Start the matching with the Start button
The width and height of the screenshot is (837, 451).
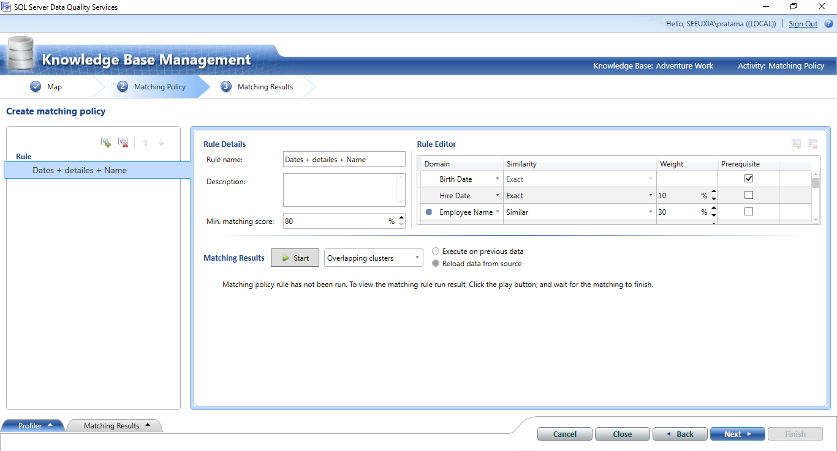point(295,258)
